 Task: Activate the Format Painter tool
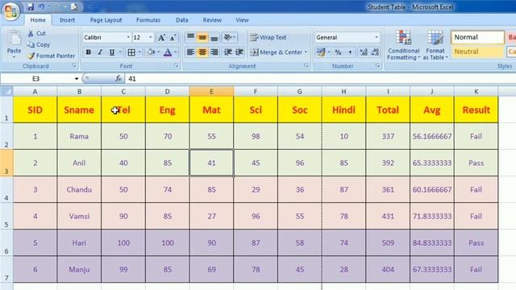pyautogui.click(x=51, y=56)
